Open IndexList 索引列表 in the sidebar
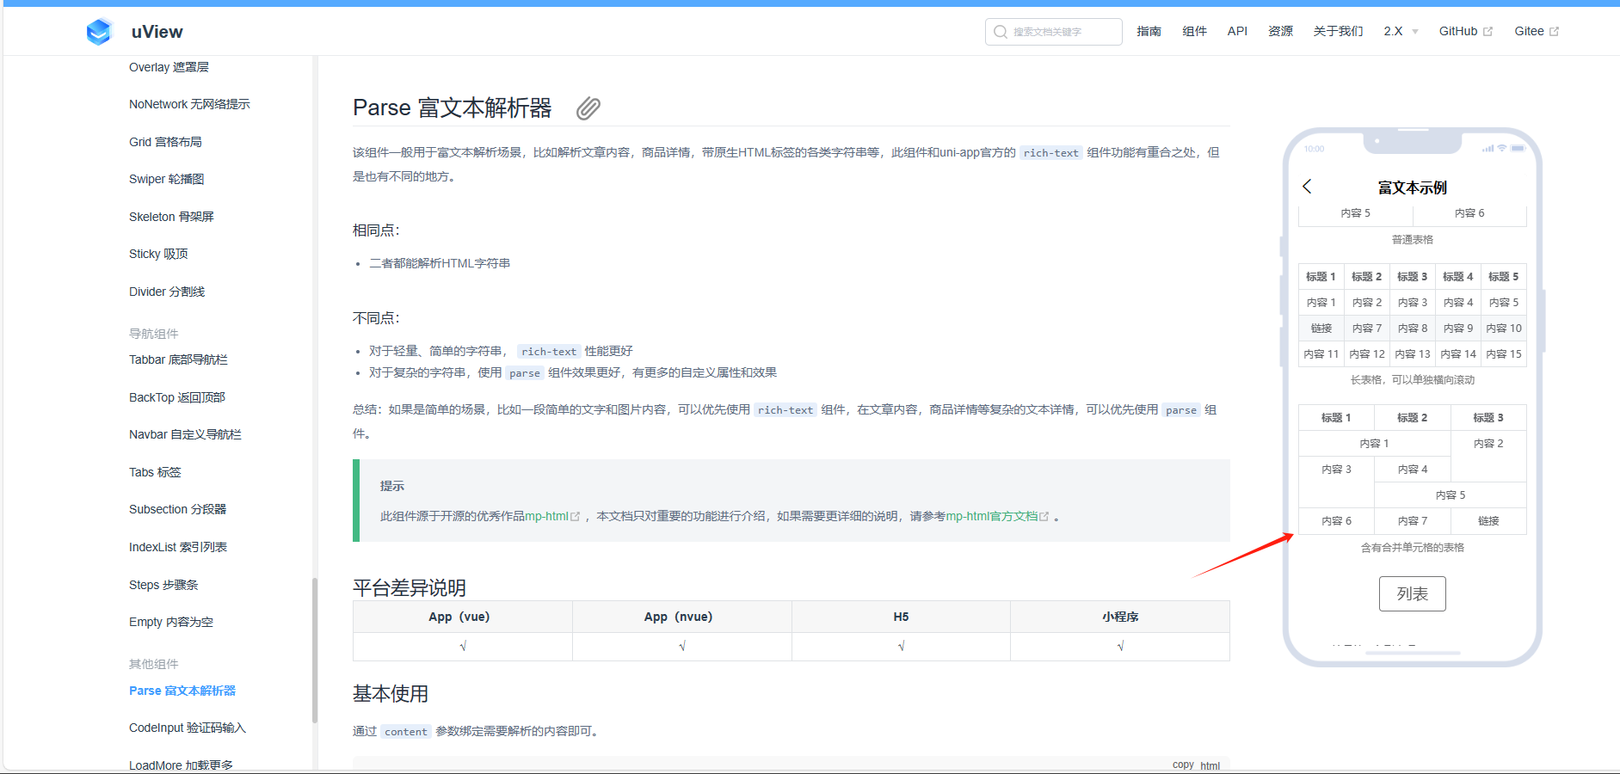1620x774 pixels. click(178, 547)
